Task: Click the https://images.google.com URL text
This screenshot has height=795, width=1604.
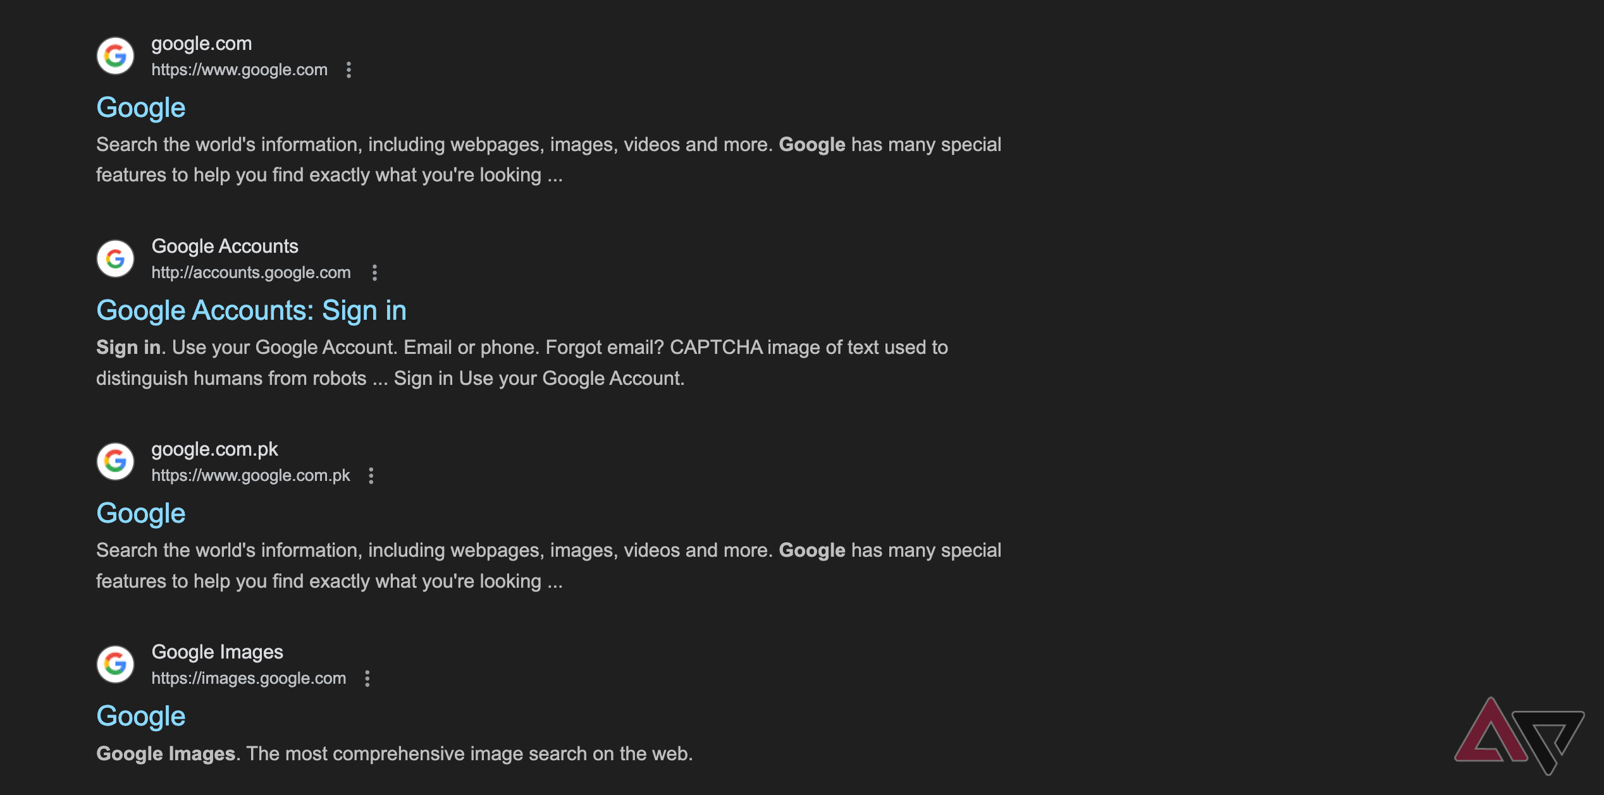Action: [x=248, y=678]
